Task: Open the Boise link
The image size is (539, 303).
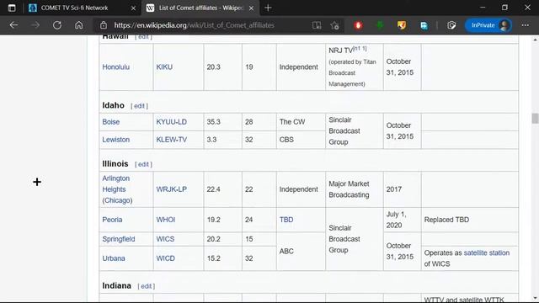Action: 110,122
